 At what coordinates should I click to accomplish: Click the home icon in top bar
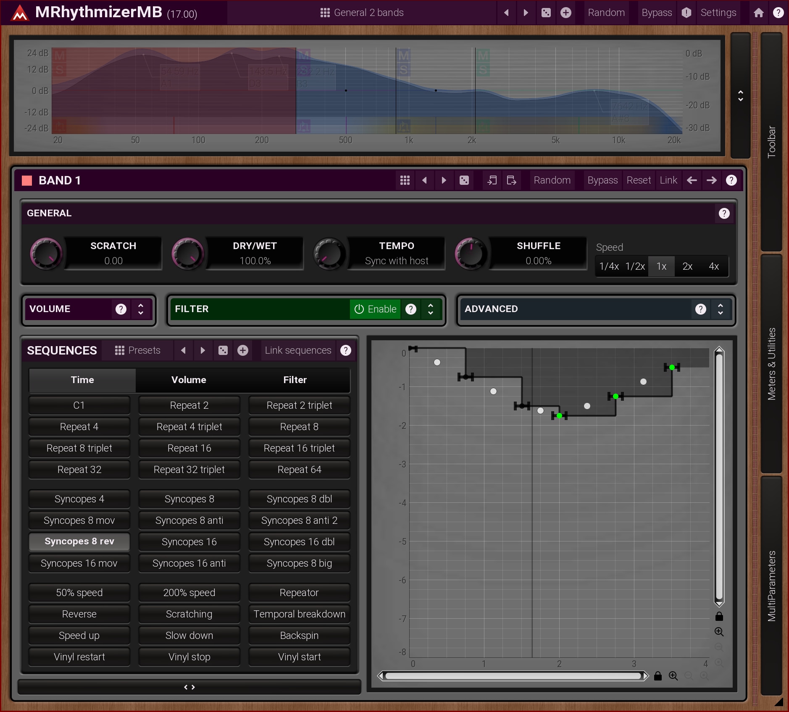point(758,13)
